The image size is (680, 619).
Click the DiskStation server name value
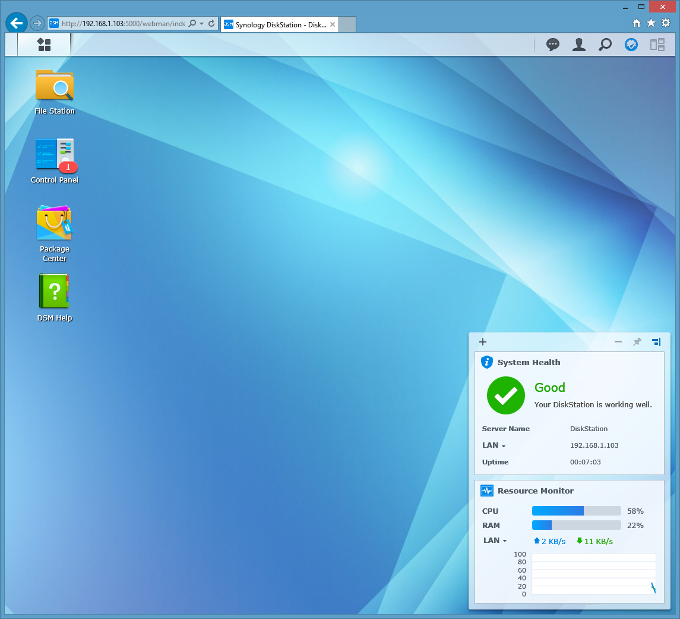pos(589,429)
